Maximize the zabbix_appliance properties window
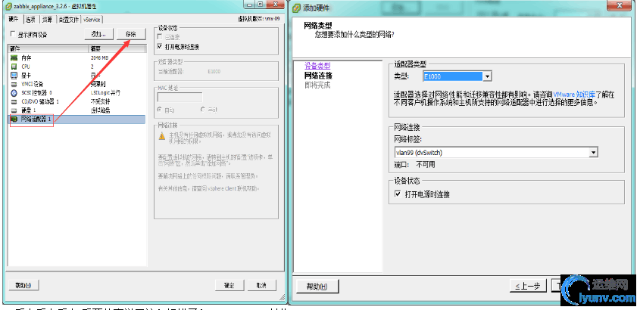The width and height of the screenshot is (640, 310). point(260,5)
